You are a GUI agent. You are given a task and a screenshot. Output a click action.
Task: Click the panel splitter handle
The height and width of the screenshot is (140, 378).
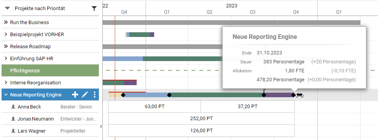[x=101, y=126]
